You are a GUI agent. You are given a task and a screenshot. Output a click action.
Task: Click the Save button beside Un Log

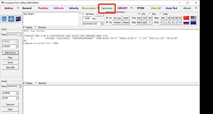[x=126, y=18]
